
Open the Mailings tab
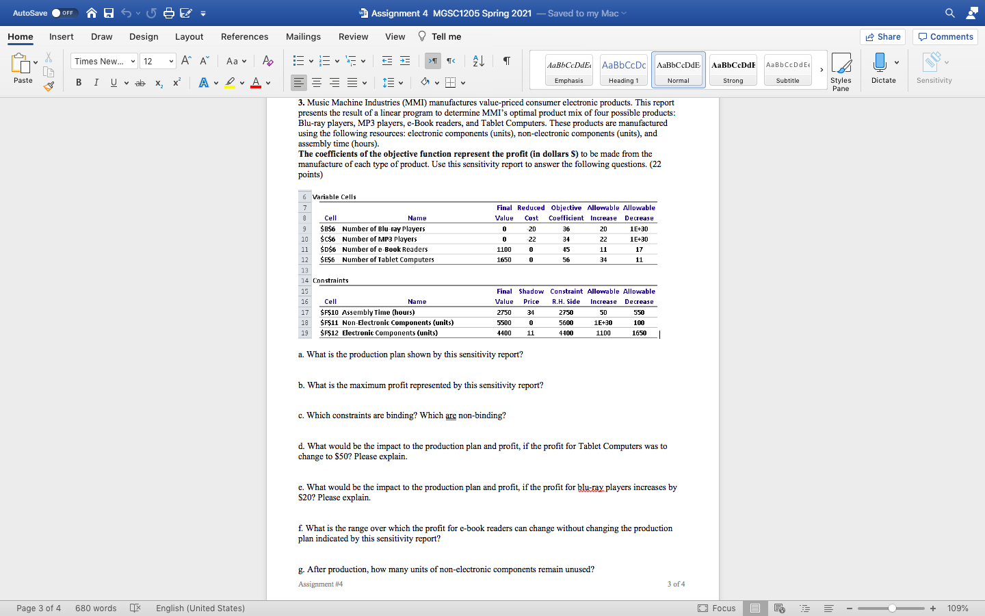(x=303, y=37)
